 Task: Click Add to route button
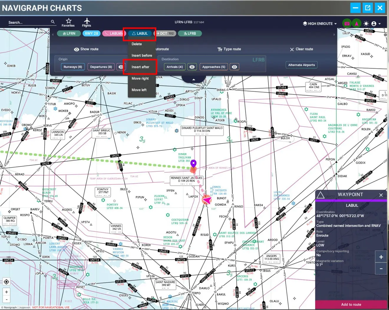click(351, 305)
